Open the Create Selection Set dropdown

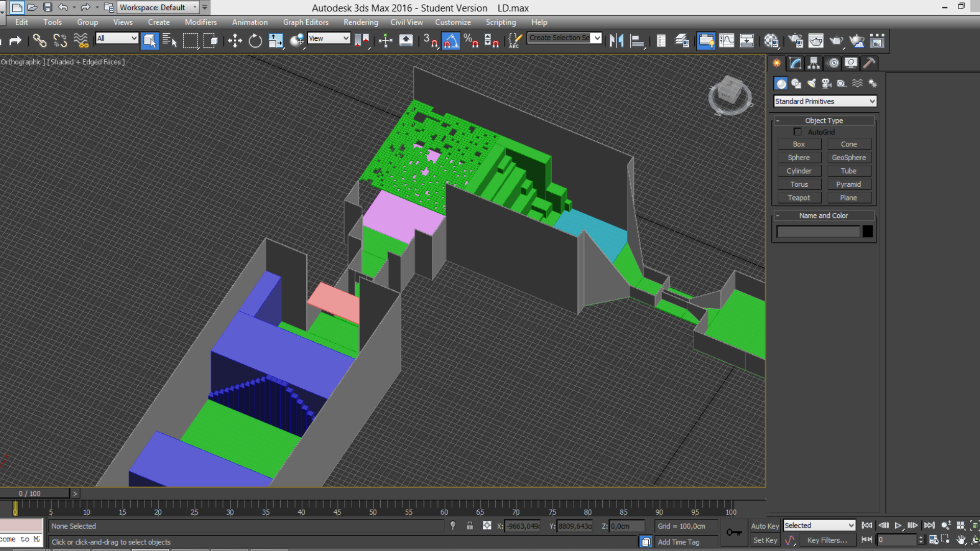tap(565, 38)
